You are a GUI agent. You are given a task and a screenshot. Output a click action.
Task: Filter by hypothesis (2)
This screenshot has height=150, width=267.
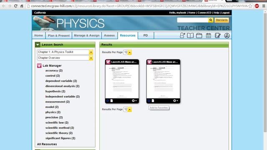coord(55,91)
